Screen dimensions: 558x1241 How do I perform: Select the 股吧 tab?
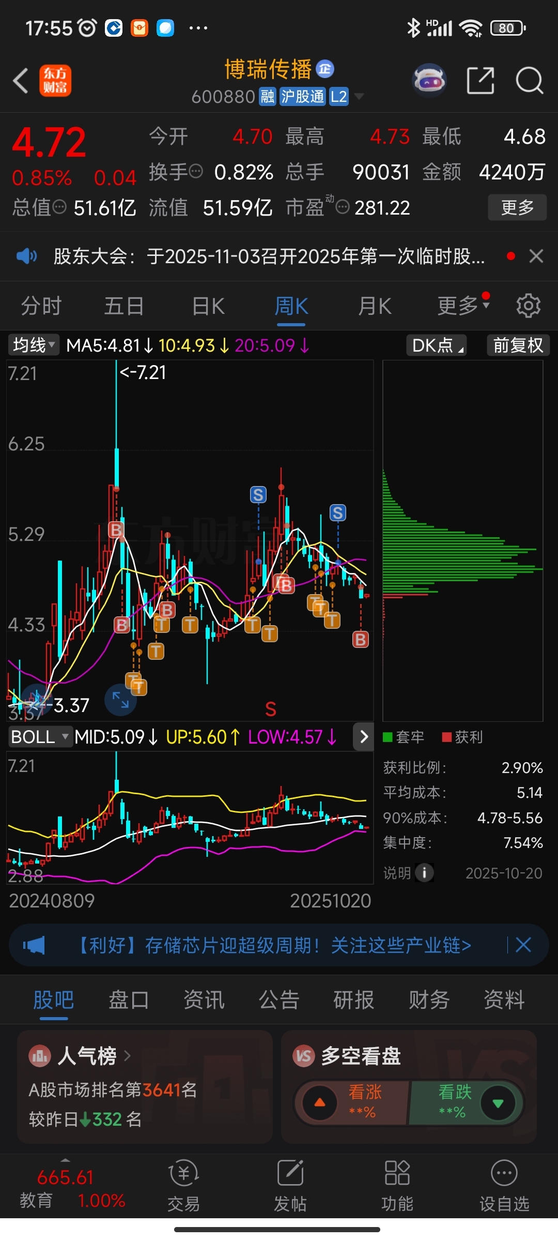pos(54,1000)
